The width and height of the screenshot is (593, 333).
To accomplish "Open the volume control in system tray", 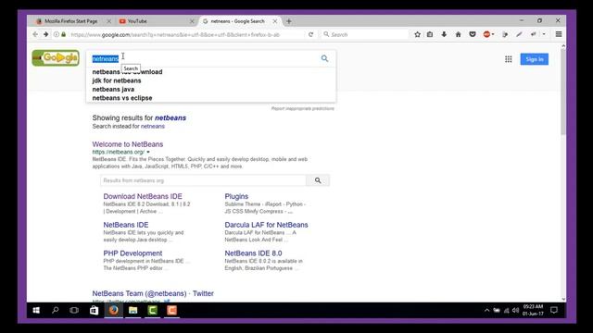I will click(515, 311).
